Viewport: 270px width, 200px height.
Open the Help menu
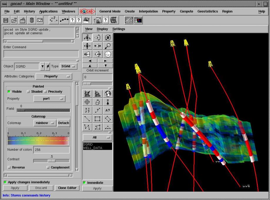point(261,11)
